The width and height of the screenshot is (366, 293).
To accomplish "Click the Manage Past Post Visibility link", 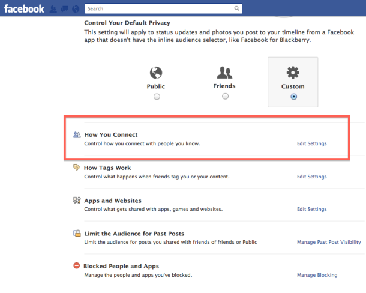I will point(329,243).
